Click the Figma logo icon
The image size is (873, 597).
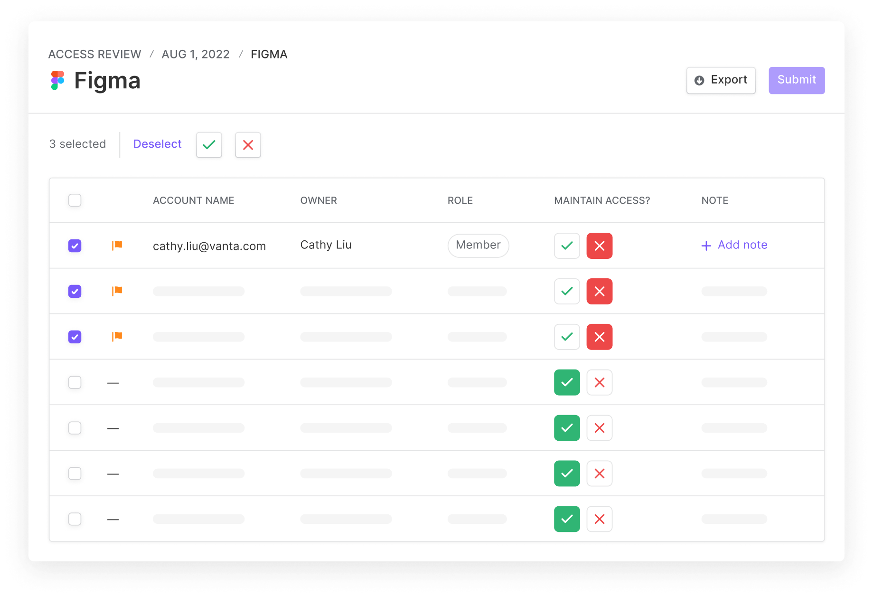(57, 80)
